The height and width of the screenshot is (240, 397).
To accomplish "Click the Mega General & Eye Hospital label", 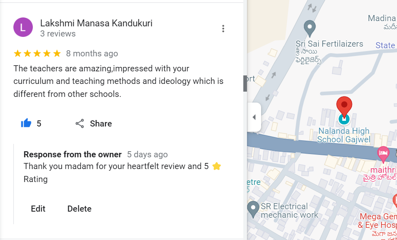I will (378, 221).
